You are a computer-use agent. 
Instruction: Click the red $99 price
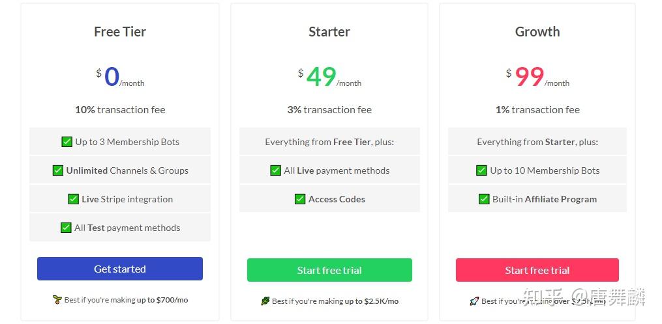point(529,77)
